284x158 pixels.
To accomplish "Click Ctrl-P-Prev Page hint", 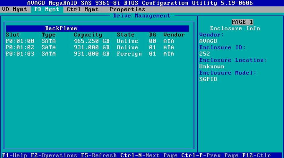I will [210, 155].
